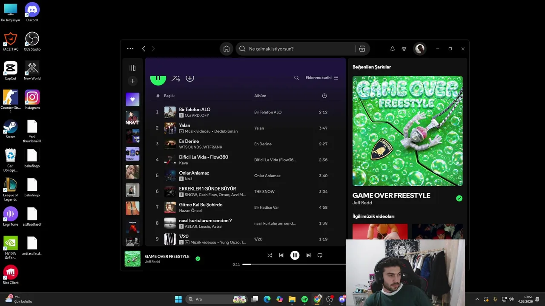The width and height of the screenshot is (545, 306).
Task: Toggle liked checkmark in bottom player bar
Action: click(x=198, y=258)
